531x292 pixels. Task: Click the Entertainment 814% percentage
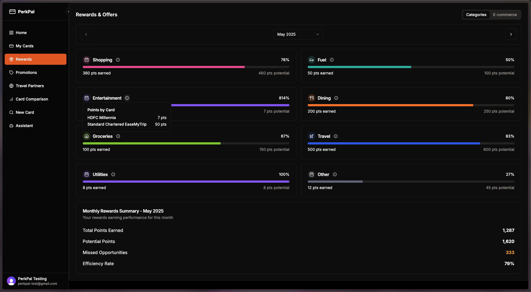[x=284, y=98]
